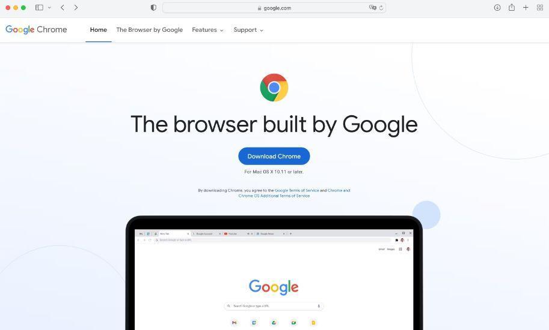Open Safari's sidebar toggle icon

point(39,7)
